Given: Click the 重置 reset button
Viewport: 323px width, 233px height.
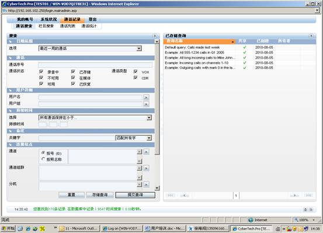Looking at the screenshot, I should [71, 195].
